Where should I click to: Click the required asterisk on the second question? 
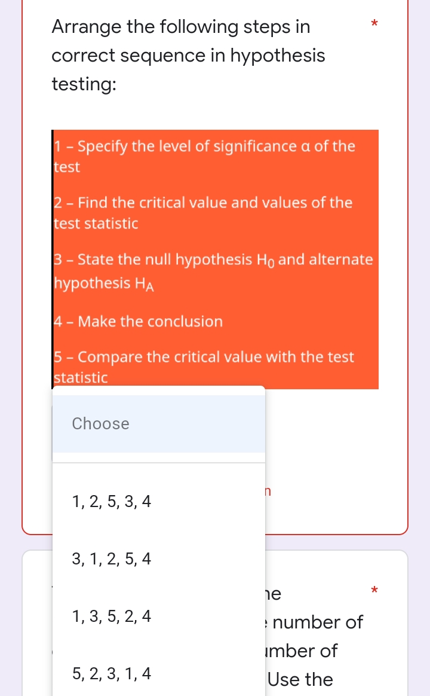click(x=374, y=591)
